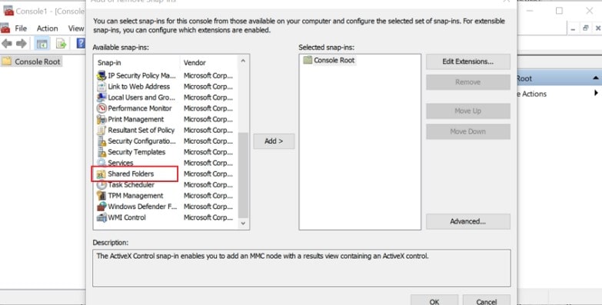The width and height of the screenshot is (602, 305).
Task: Select the Windows Defender Firewall icon
Action: tap(101, 207)
